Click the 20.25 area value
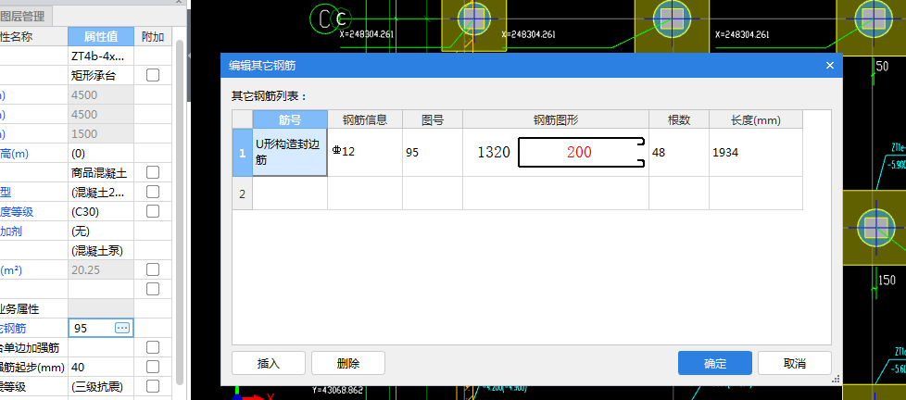This screenshot has height=400, width=906. click(x=101, y=269)
